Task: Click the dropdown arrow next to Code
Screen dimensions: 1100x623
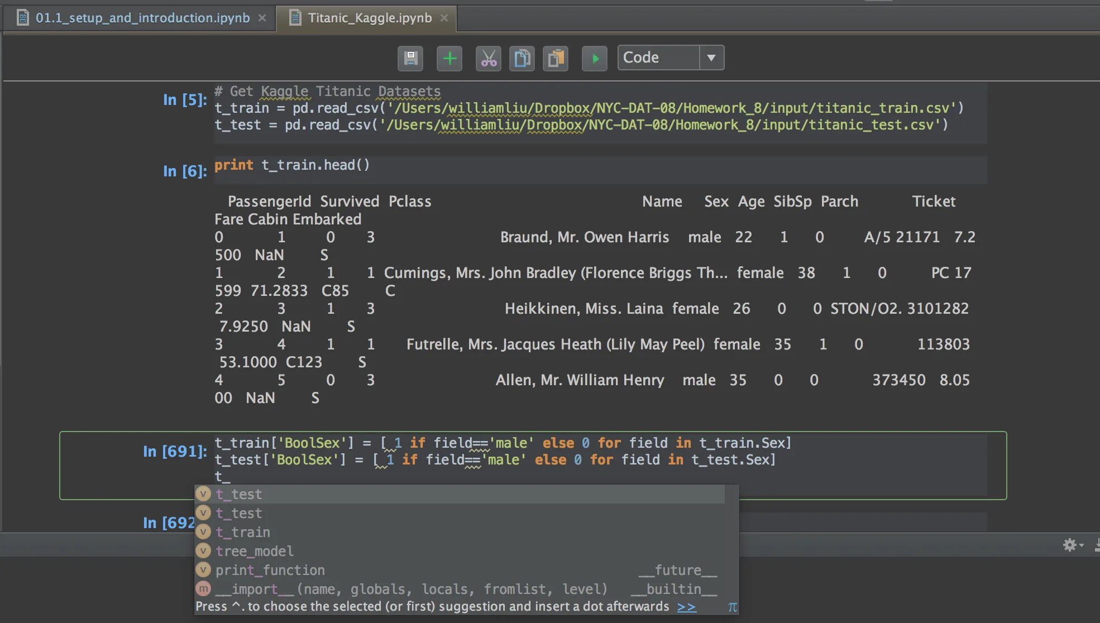Action: click(711, 57)
